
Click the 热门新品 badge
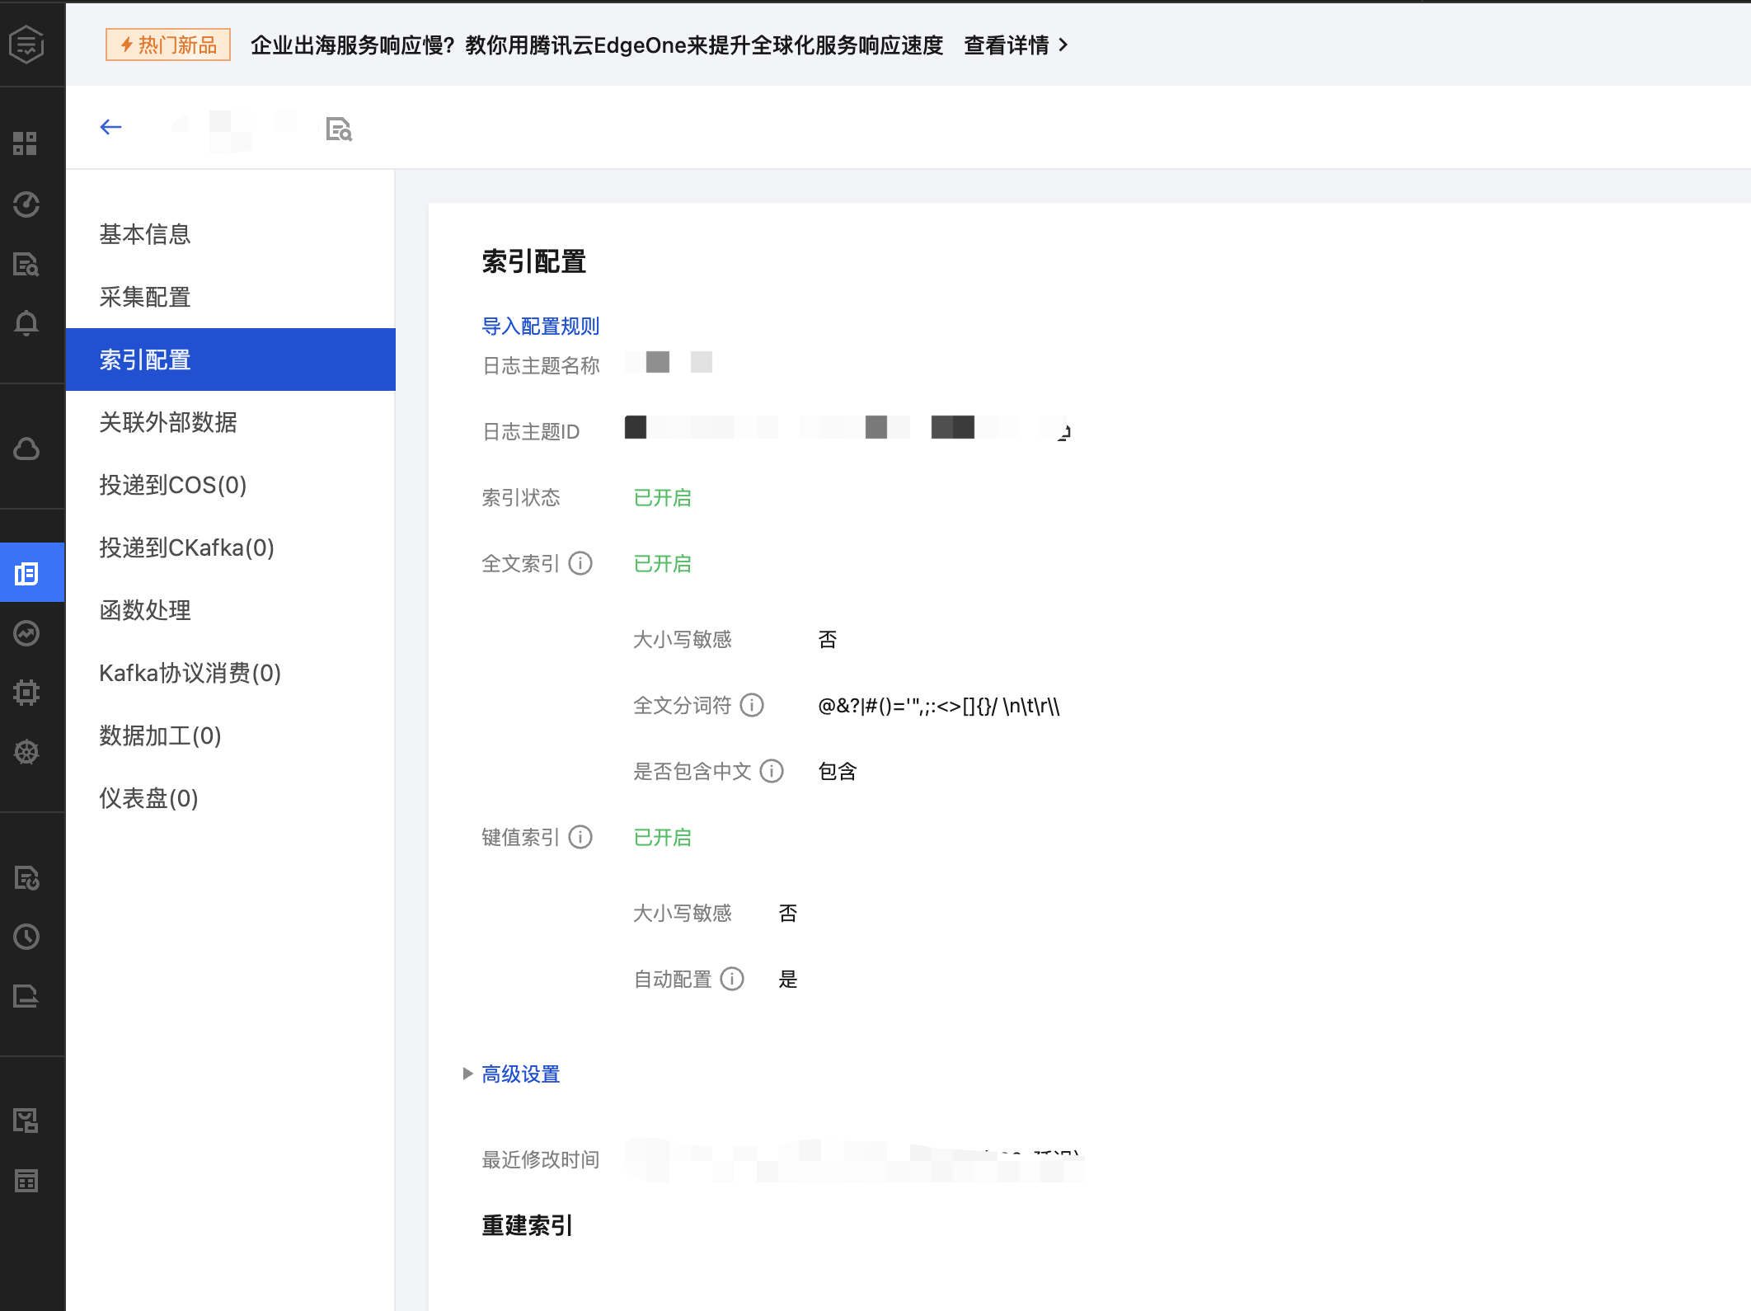tap(168, 45)
